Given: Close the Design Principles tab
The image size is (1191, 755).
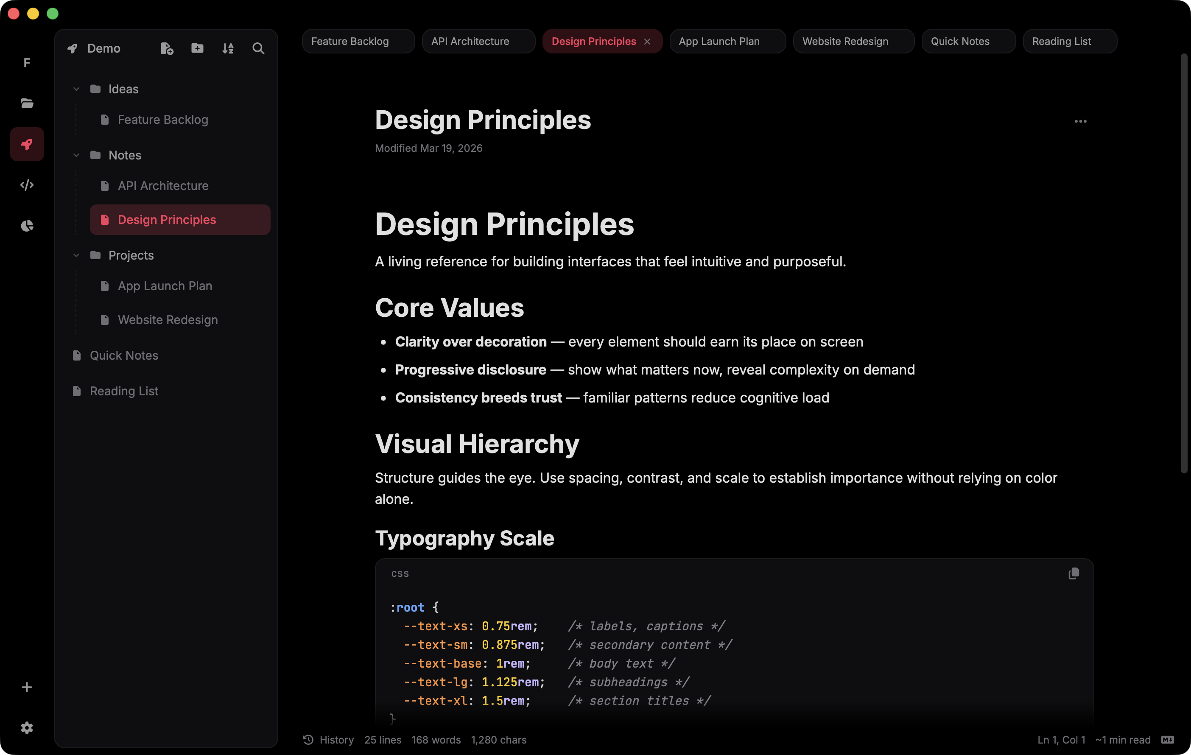Looking at the screenshot, I should click(647, 42).
